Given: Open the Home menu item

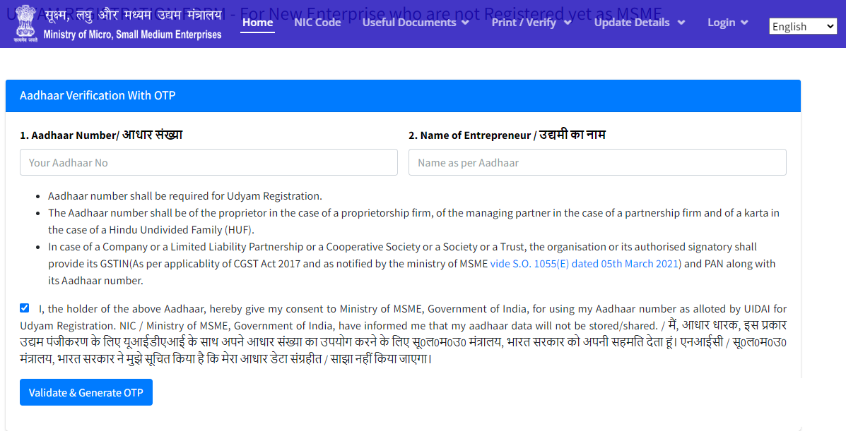Looking at the screenshot, I should point(257,23).
